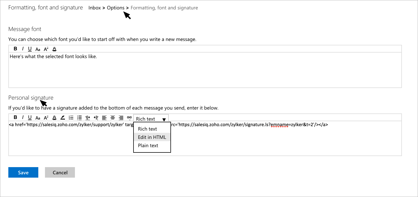
Task: Click the 'Formatting, font and signature' breadcrumb text
Action: pos(164,8)
